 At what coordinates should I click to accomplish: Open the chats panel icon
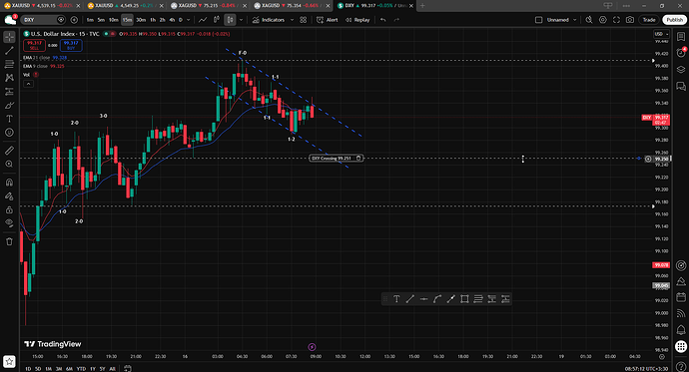[681, 86]
